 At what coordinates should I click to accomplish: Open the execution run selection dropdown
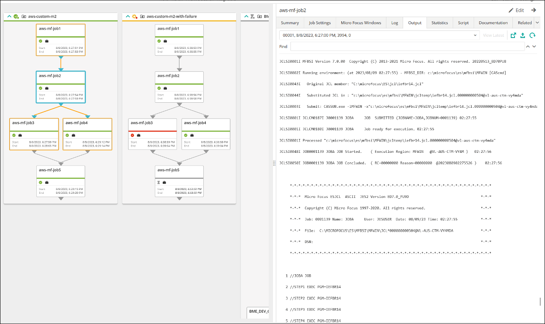coord(475,35)
